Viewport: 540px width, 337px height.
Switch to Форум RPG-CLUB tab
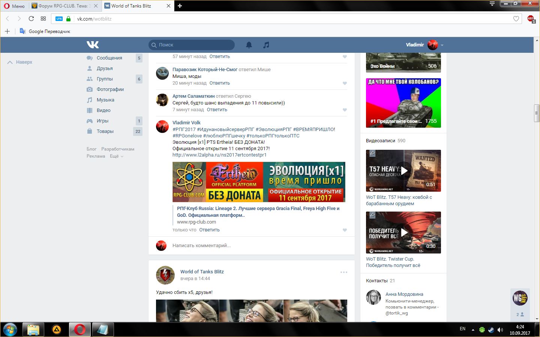pyautogui.click(x=65, y=6)
